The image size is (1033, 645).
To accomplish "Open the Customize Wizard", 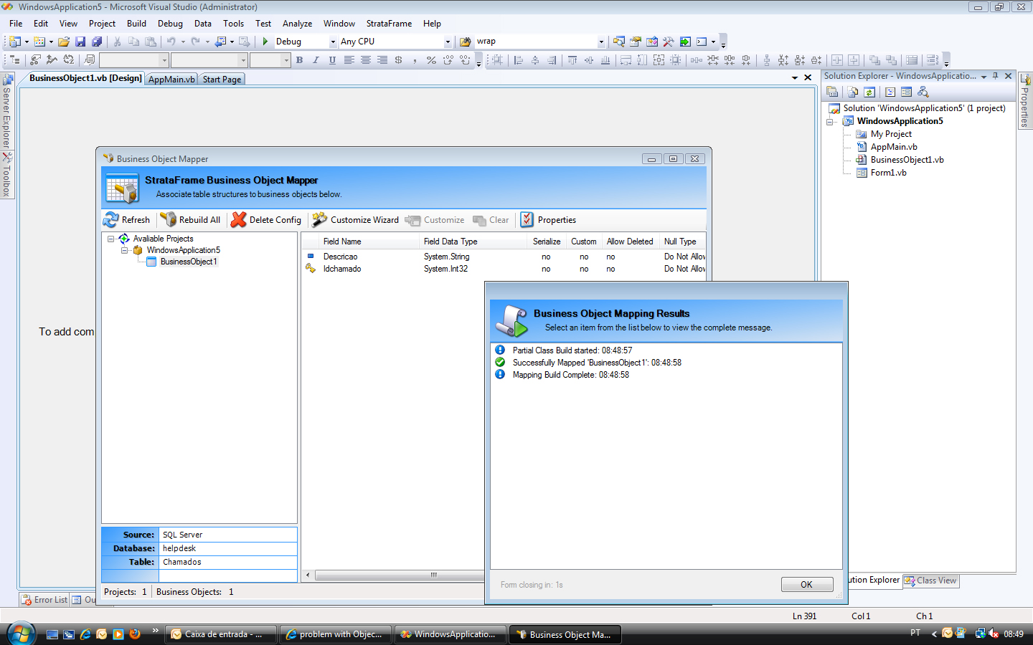I will (x=356, y=220).
